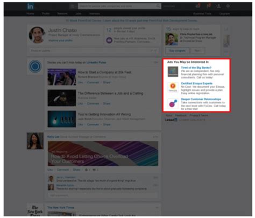
Task: Open the How to Start a Company headline
Action: (104, 72)
